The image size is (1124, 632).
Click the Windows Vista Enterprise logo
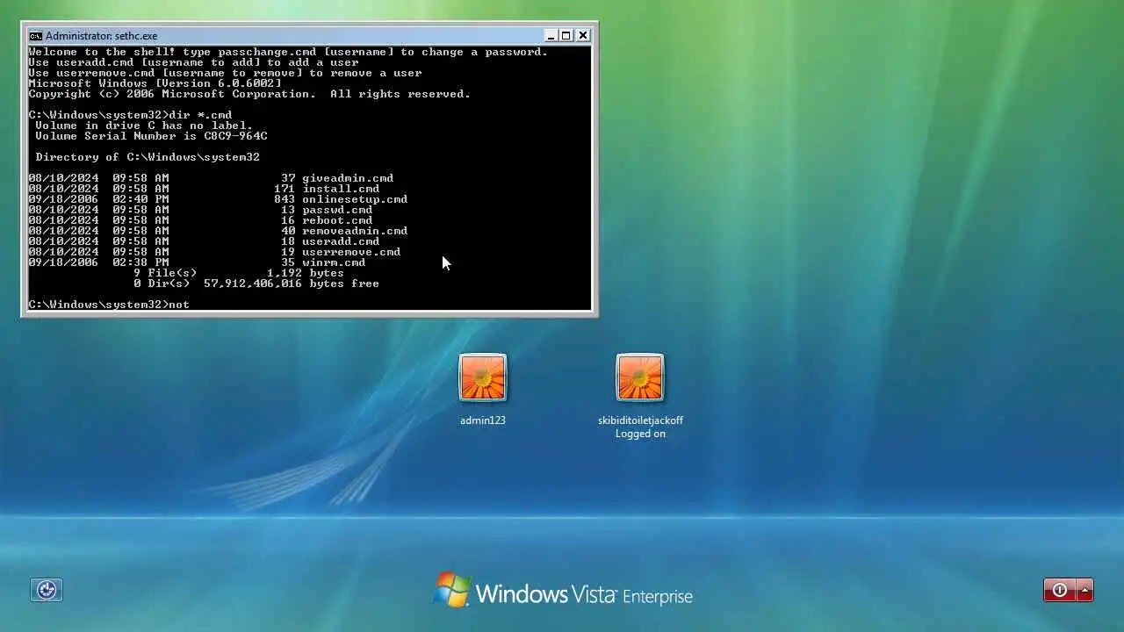tap(563, 592)
